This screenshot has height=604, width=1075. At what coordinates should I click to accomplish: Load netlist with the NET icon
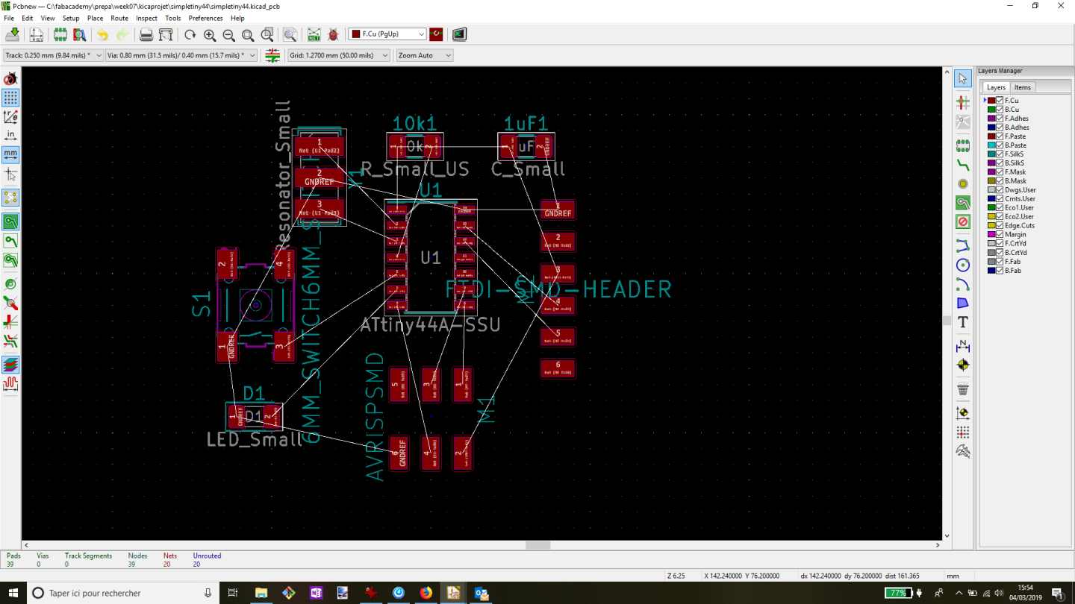coord(314,34)
